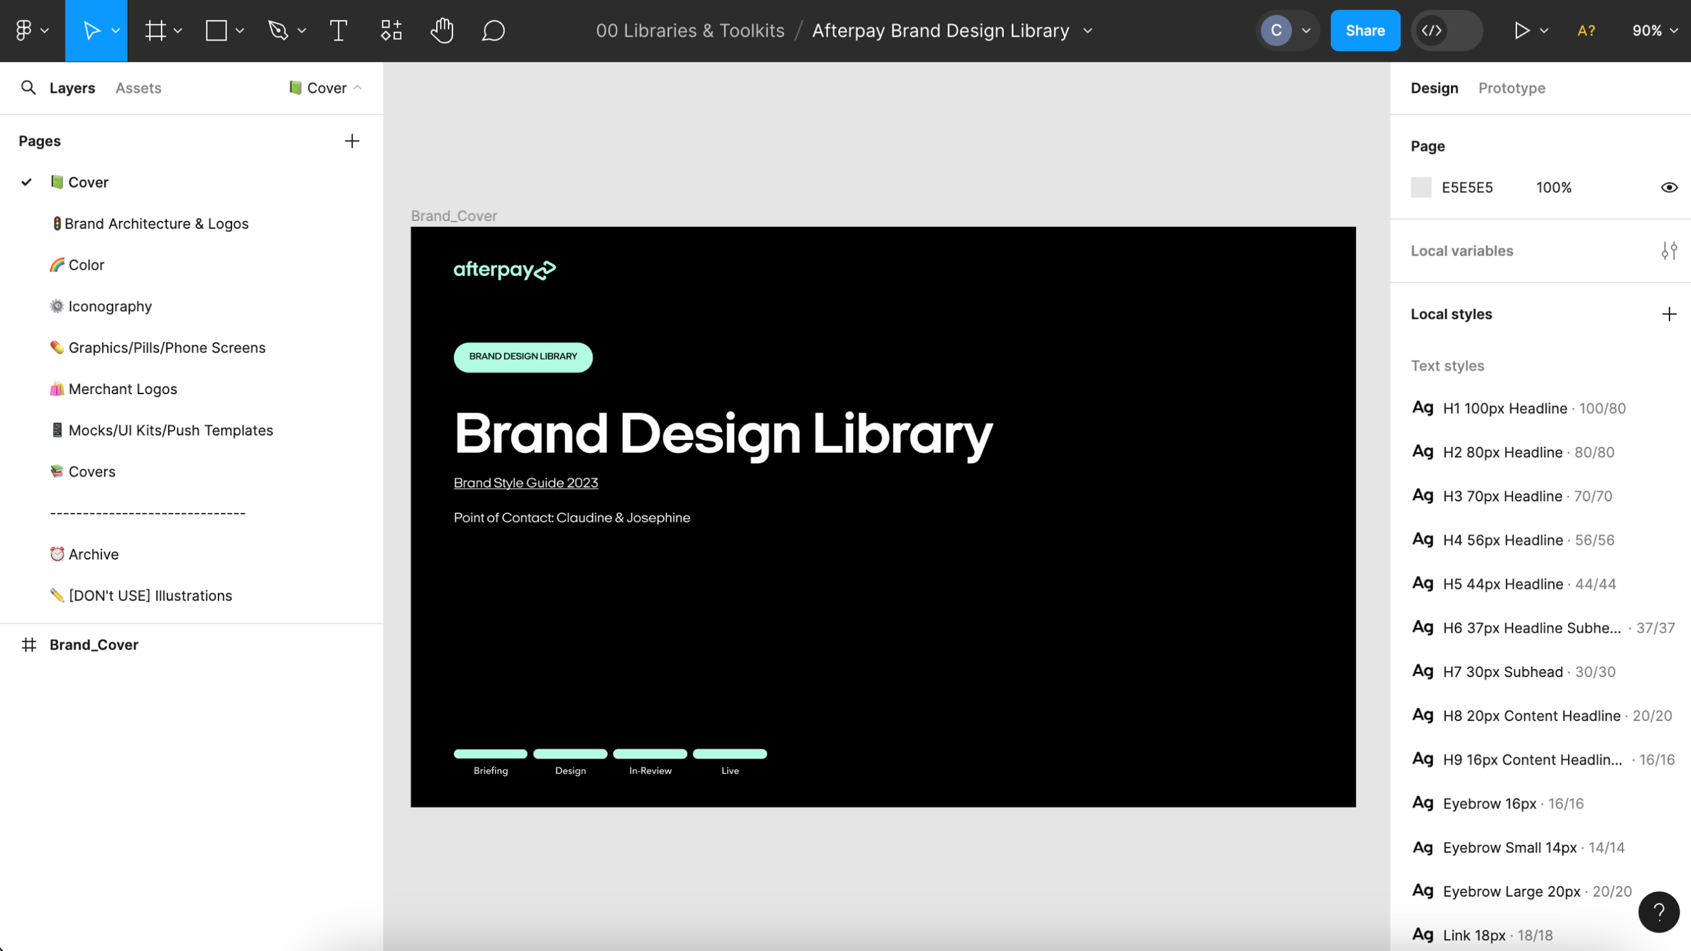The width and height of the screenshot is (1691, 951).
Task: Click the E5E5E5 hex color field
Action: 1466,187
